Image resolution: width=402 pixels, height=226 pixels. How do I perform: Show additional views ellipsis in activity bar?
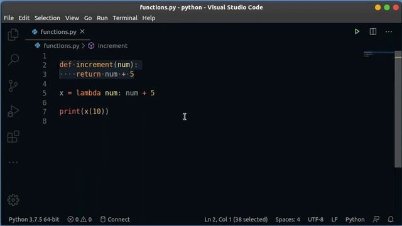[13, 163]
